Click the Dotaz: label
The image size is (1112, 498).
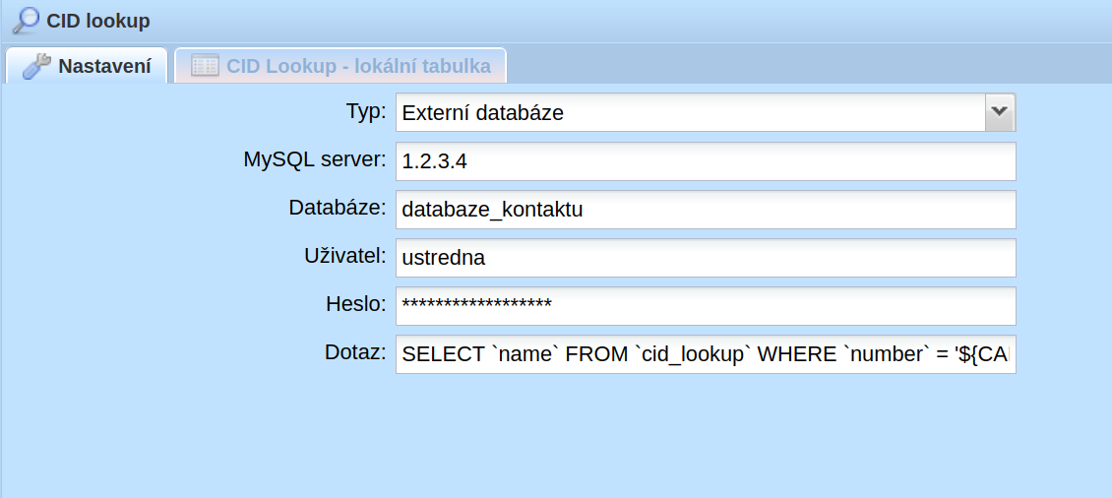[355, 352]
